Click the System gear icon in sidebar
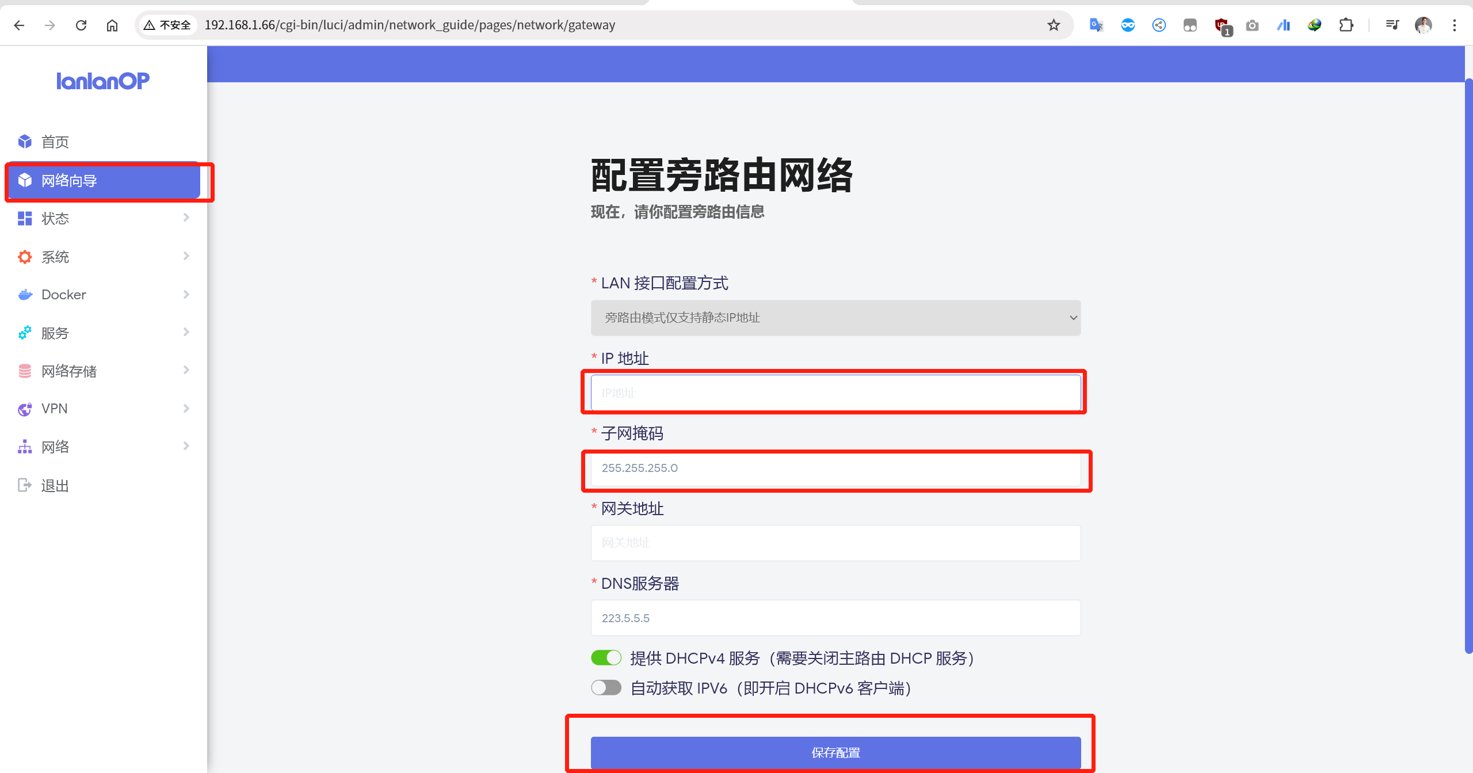The image size is (1473, 773). (x=25, y=257)
